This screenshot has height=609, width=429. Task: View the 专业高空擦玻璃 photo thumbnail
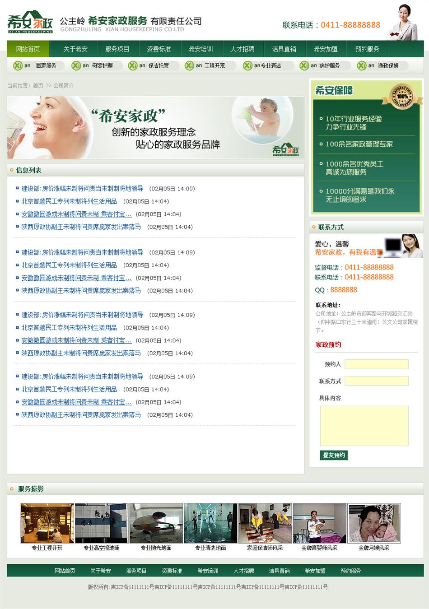coord(102,524)
